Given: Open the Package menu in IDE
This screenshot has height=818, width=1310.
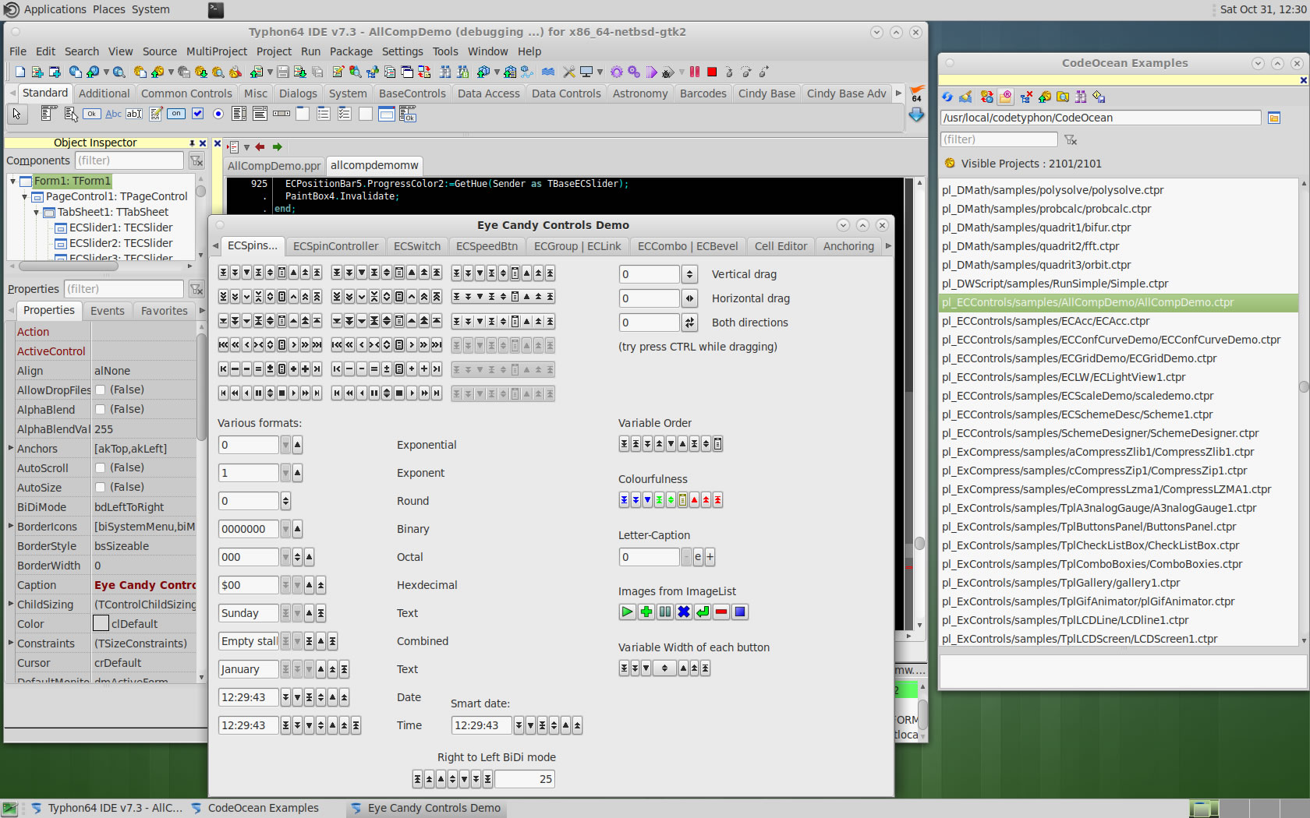Looking at the screenshot, I should pyautogui.click(x=351, y=51).
